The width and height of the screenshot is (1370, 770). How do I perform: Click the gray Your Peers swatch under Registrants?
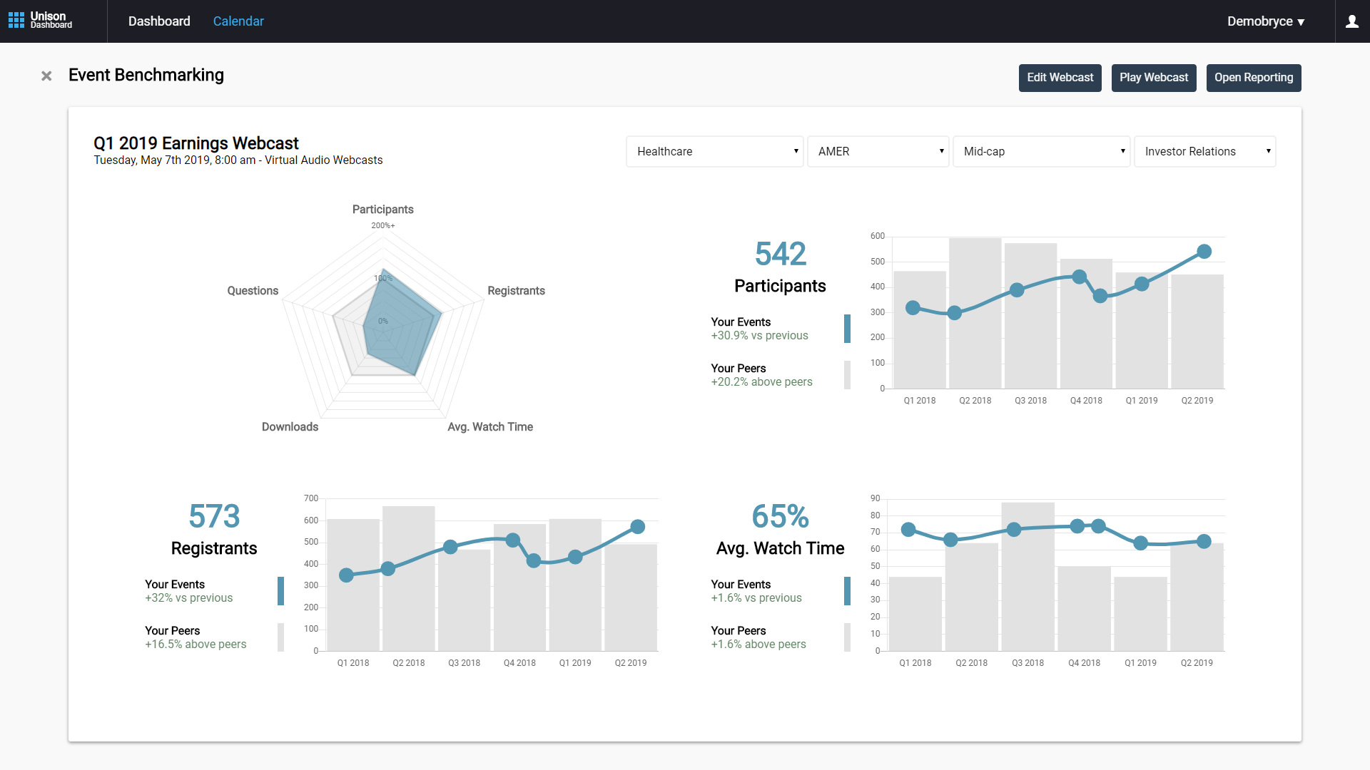pos(280,637)
